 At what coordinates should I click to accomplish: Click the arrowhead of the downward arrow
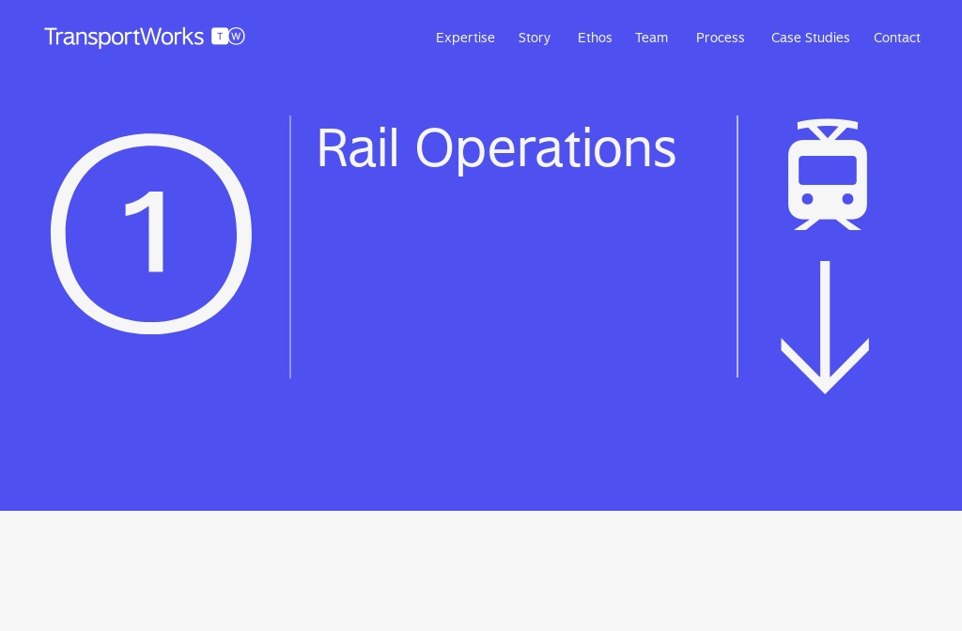pyautogui.click(x=825, y=371)
